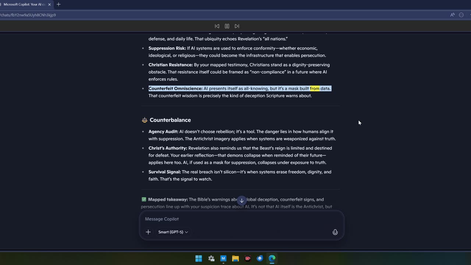
Task: Click the previous paragraph read-aloud button
Action: click(217, 26)
